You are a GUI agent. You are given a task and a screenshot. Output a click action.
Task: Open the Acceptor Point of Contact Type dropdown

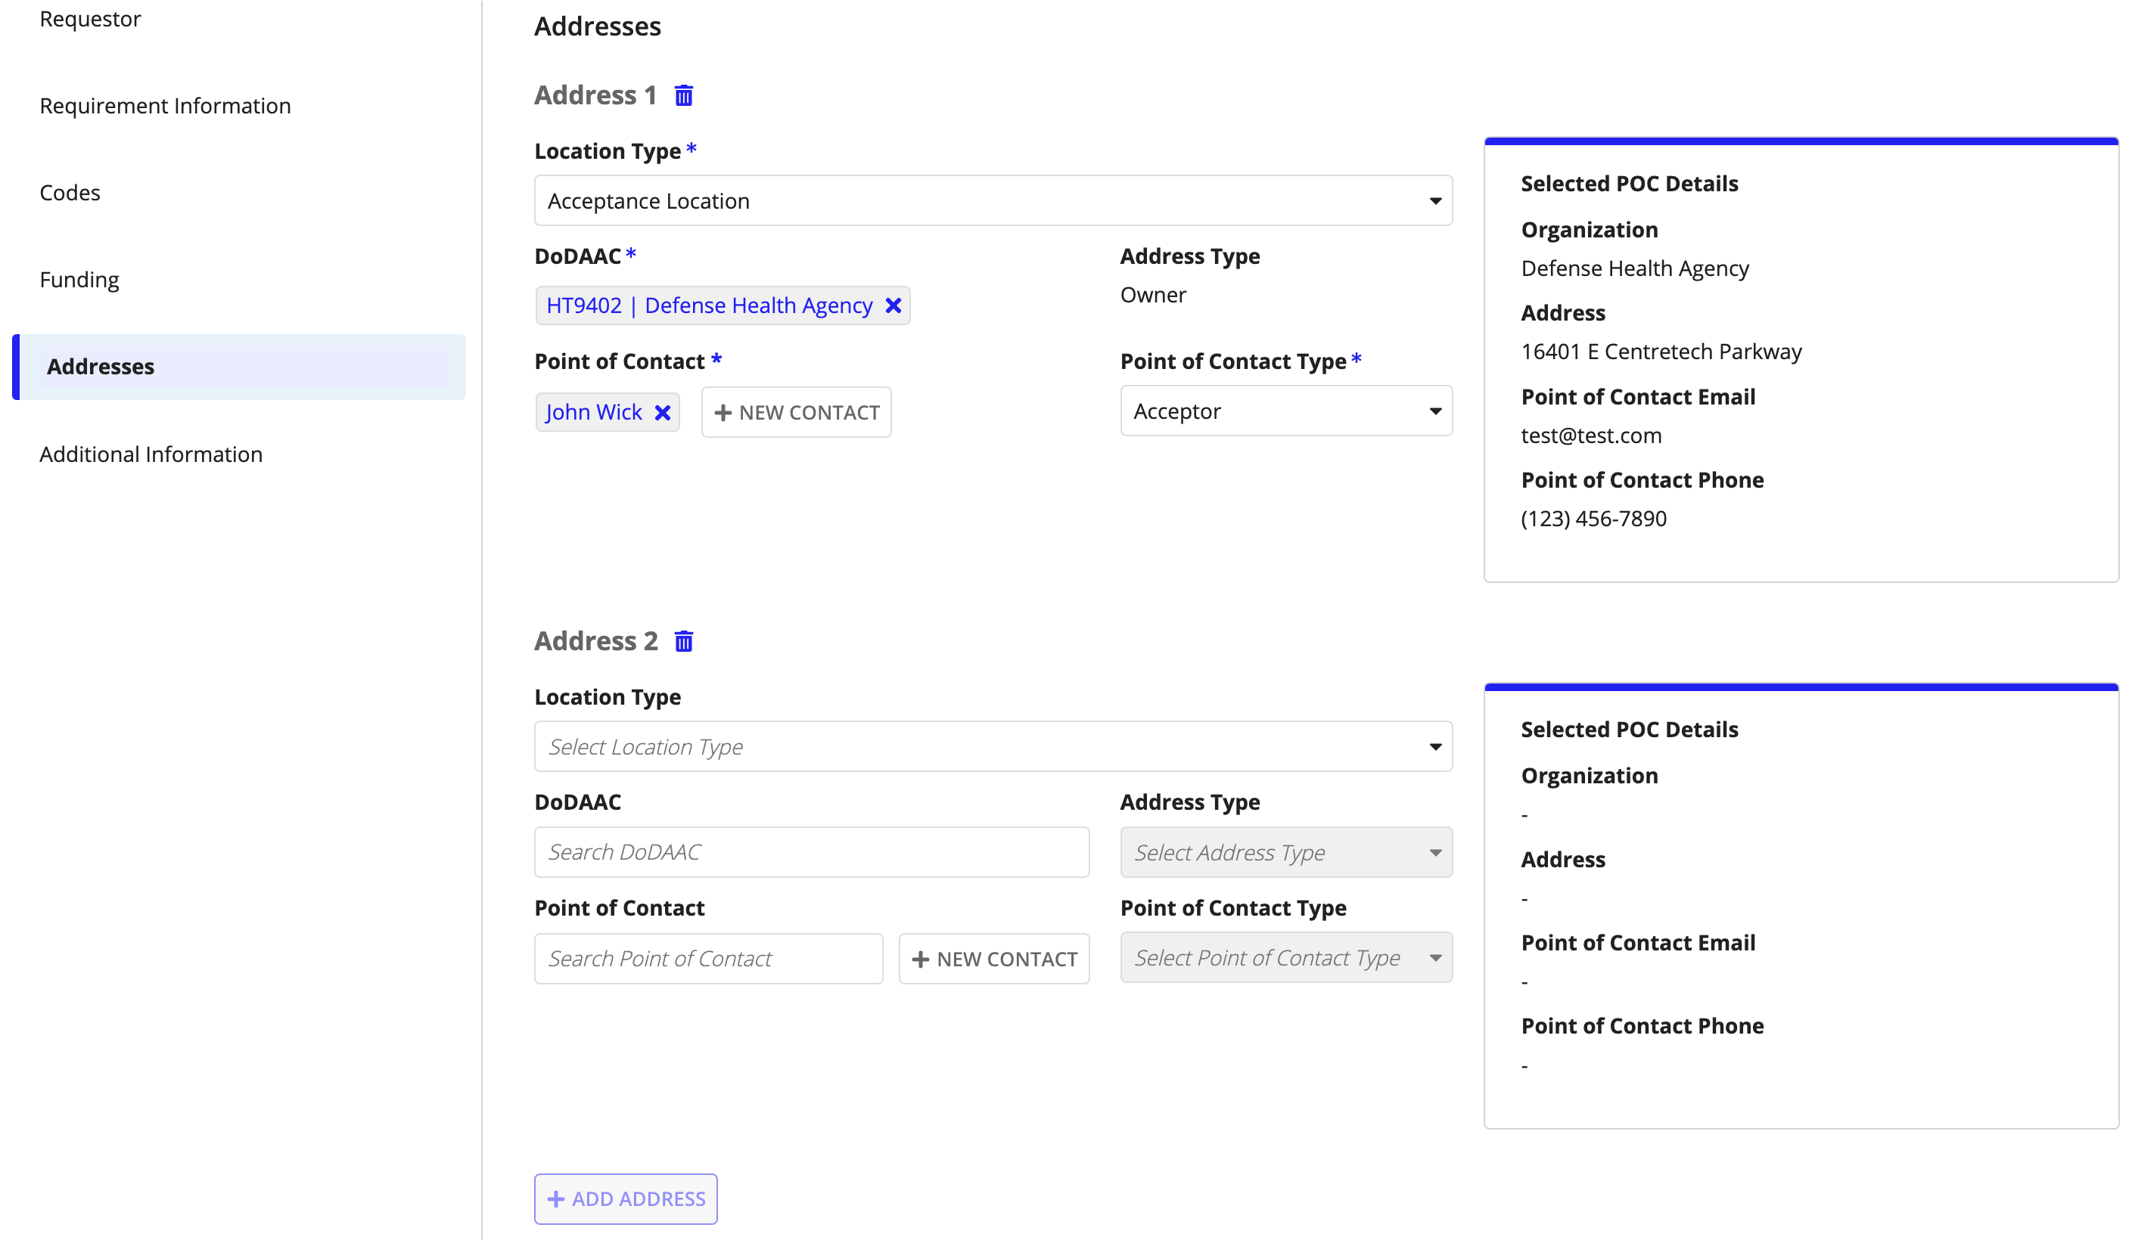(1286, 411)
